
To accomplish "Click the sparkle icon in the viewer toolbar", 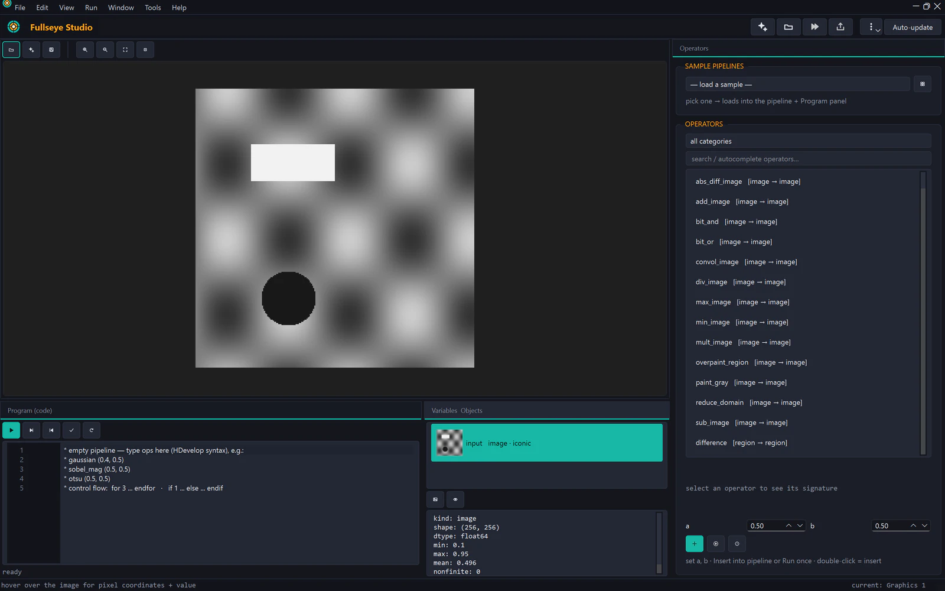I will (x=31, y=50).
